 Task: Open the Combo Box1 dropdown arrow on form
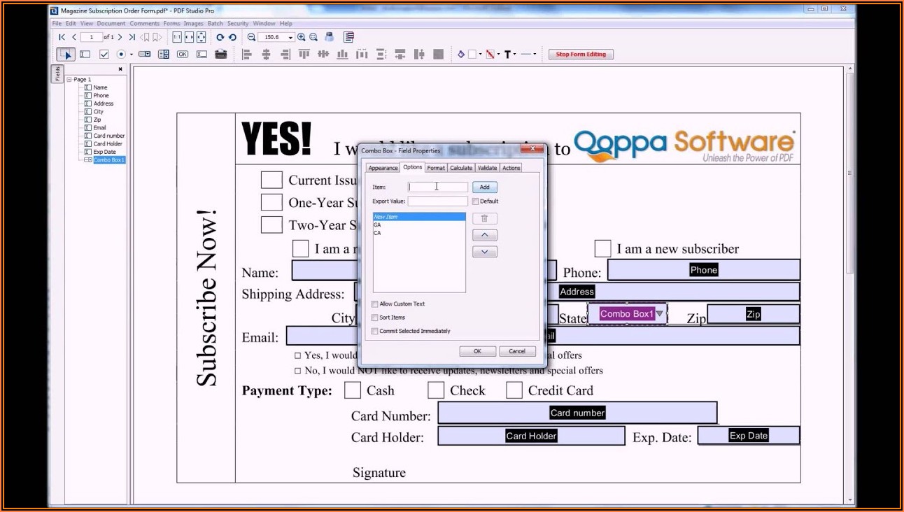(x=659, y=314)
